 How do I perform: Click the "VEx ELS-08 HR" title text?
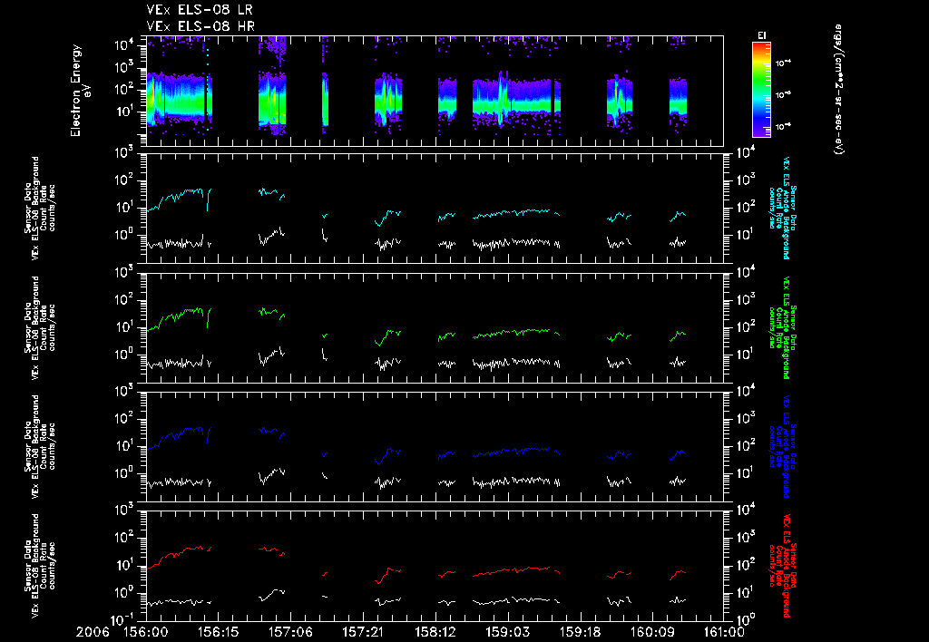200,26
